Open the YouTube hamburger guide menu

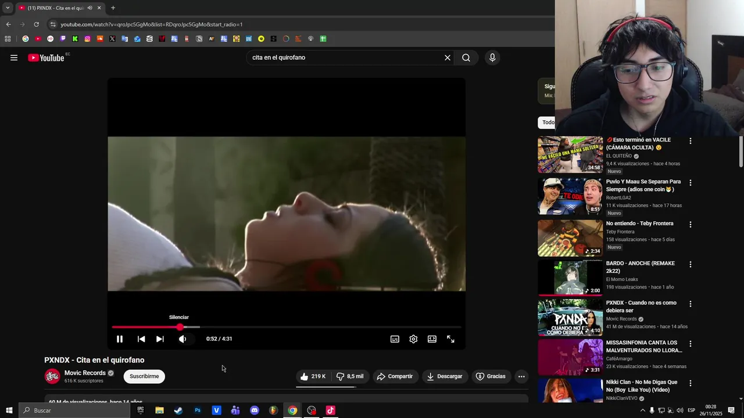[14, 57]
